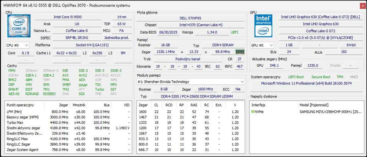Image resolution: width=367 pixels, height=157 pixels.
Task: Click the UEFI Boot indicator
Action: tap(296, 77)
